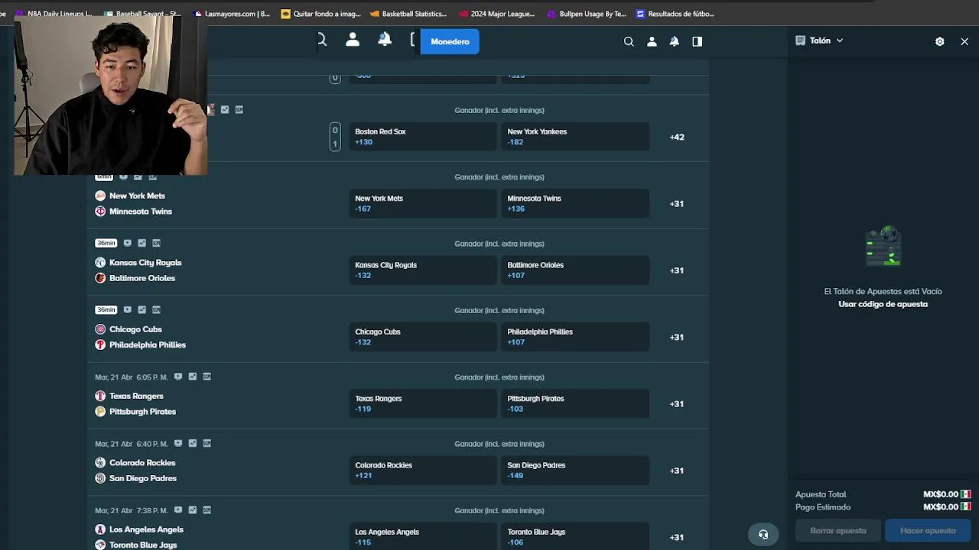Select San Diego Padres -149 odds
979x550 pixels.
[x=575, y=471]
